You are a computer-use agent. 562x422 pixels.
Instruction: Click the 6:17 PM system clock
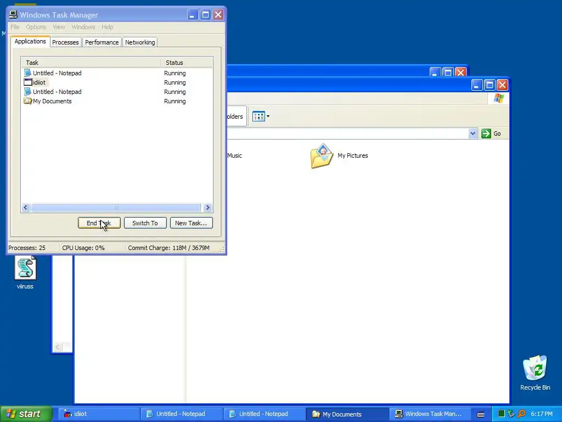542,414
